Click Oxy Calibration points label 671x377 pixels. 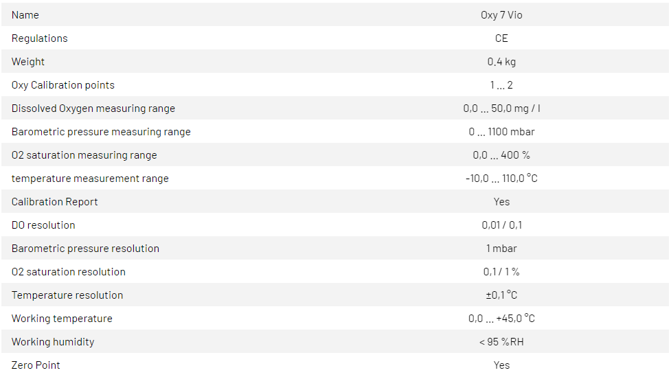pos(63,85)
